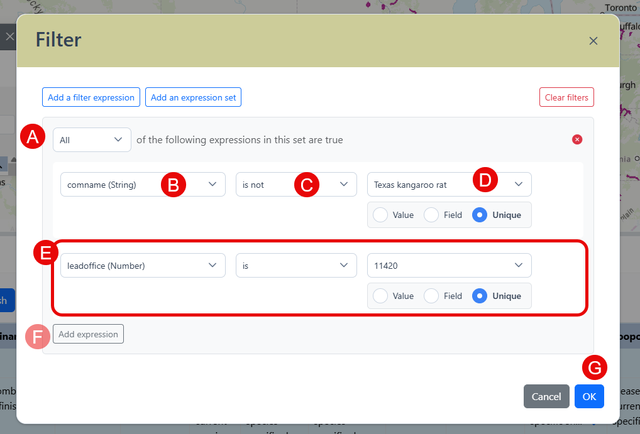Screen dimensions: 640x434
Task: Confirm filter with OK button
Action: [x=589, y=396]
